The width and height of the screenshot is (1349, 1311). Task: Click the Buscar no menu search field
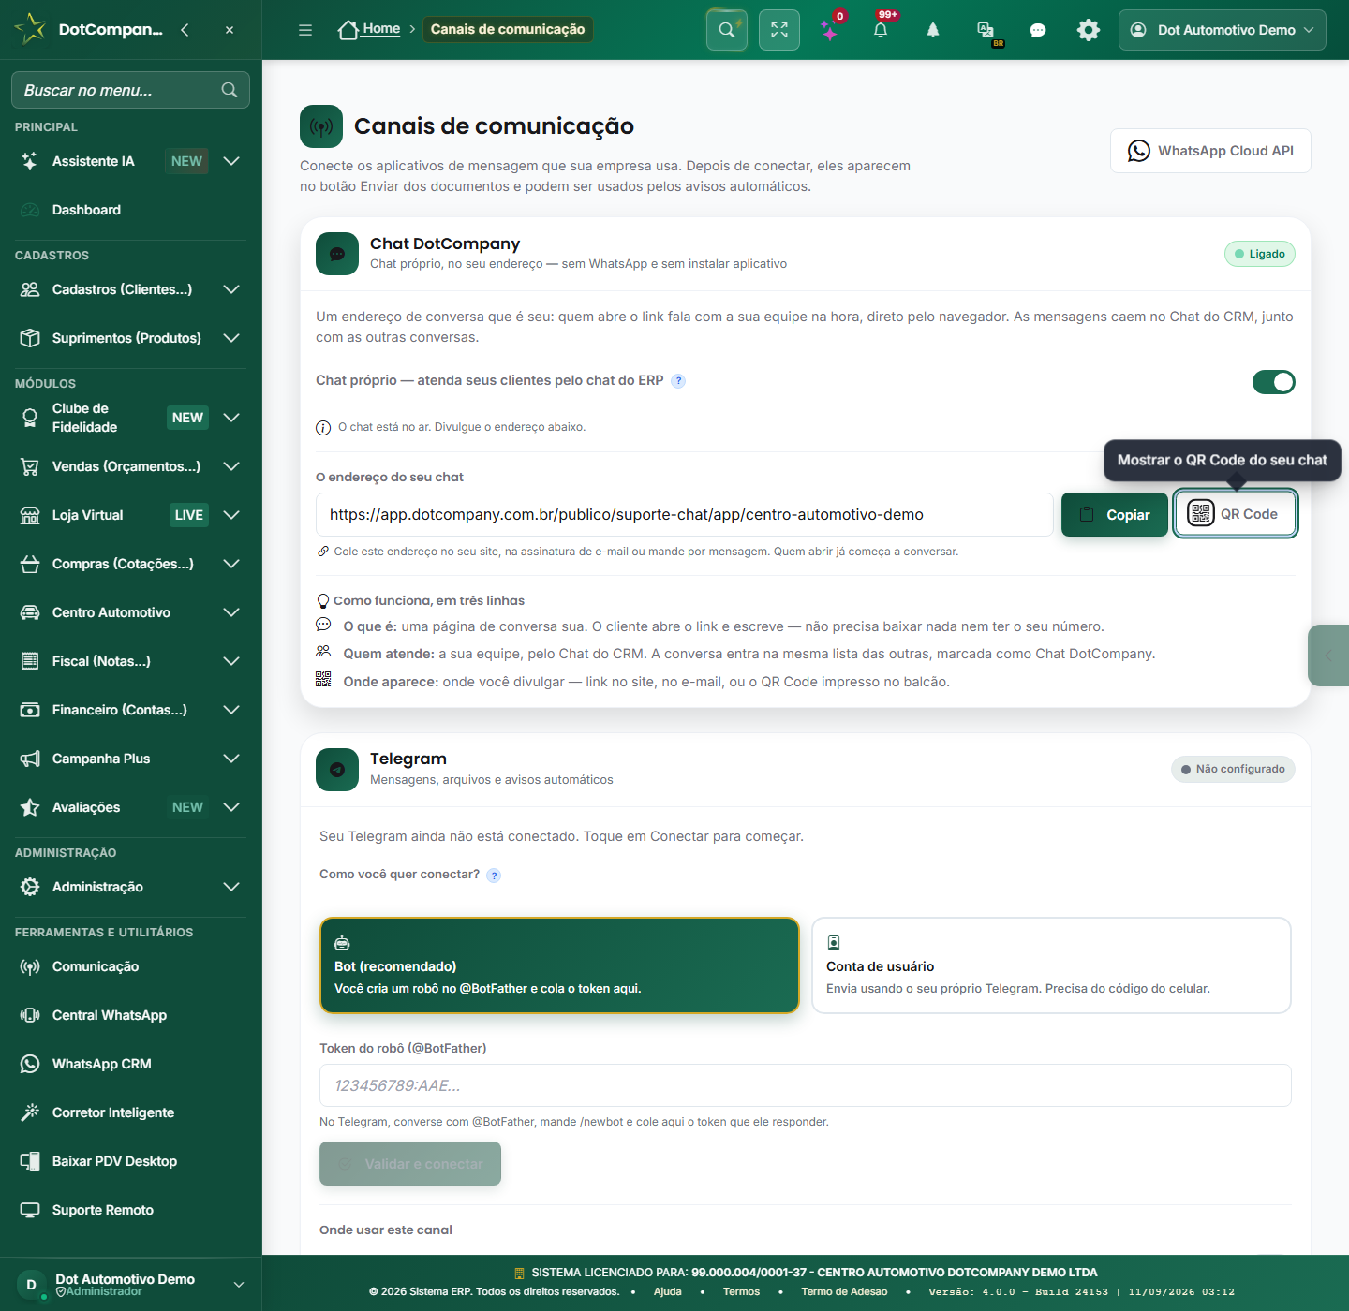coord(130,90)
